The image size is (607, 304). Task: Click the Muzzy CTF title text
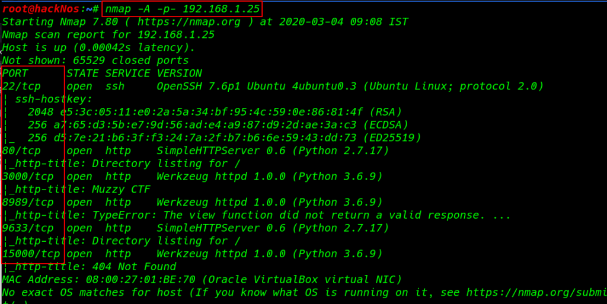pyautogui.click(x=121, y=189)
